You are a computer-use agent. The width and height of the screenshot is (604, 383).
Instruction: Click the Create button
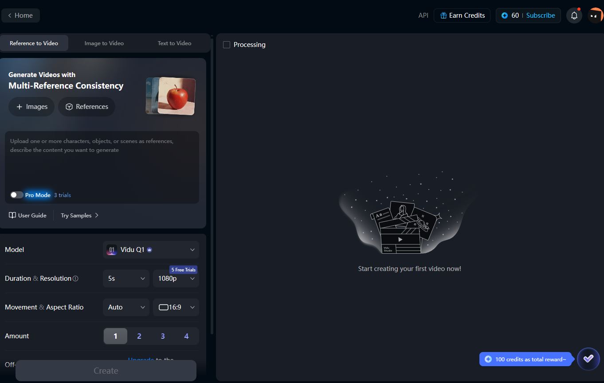point(106,371)
